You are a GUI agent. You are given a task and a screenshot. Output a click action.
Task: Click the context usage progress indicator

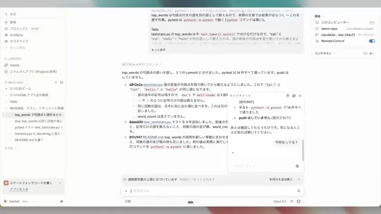[372, 53]
